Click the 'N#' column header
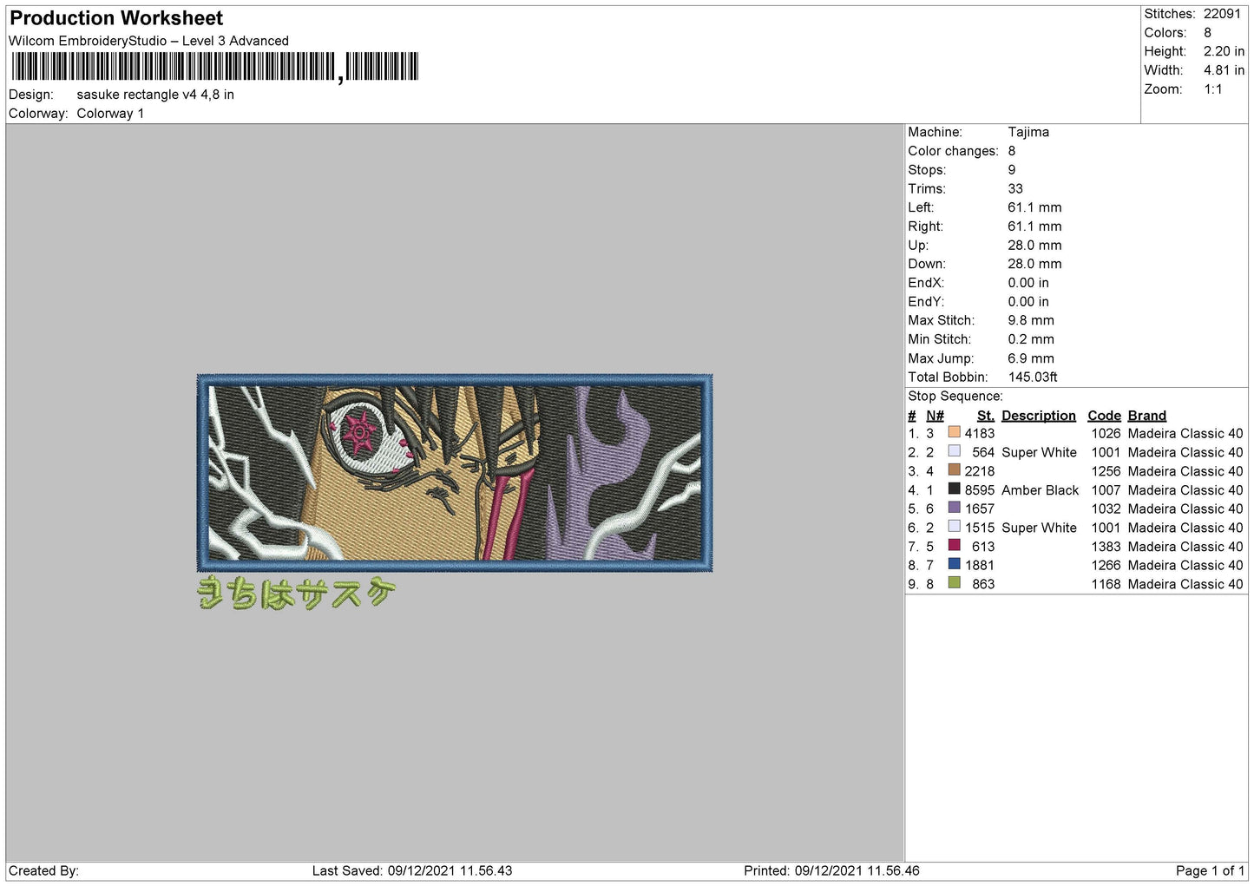 [935, 416]
